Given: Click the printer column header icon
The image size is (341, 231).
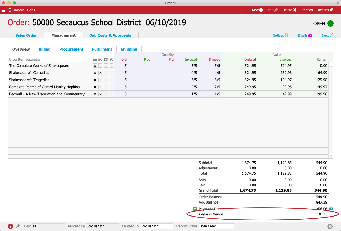Looking at the screenshot, I should coord(95,60).
